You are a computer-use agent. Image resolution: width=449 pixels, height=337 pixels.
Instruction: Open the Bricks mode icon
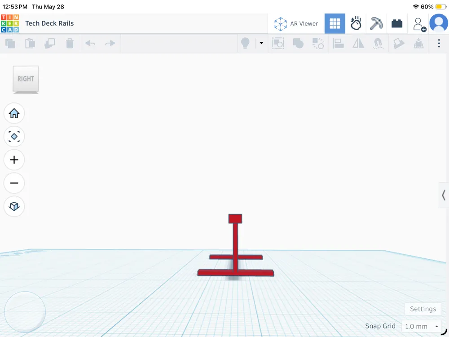point(397,23)
